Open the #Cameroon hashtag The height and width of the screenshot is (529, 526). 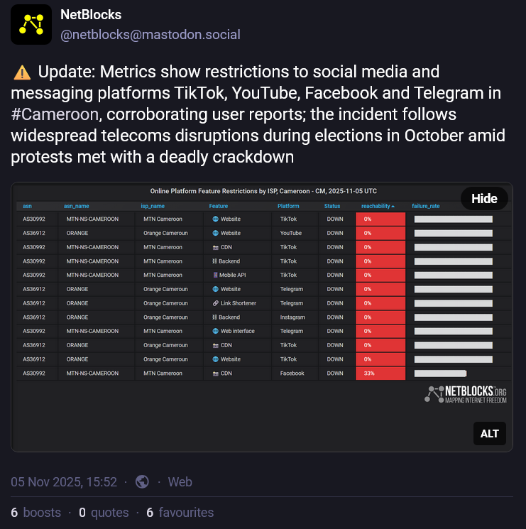click(55, 114)
